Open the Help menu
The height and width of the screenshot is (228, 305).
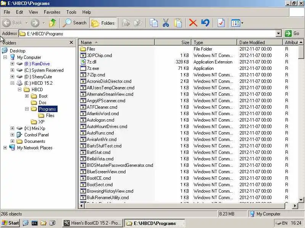tap(87, 12)
